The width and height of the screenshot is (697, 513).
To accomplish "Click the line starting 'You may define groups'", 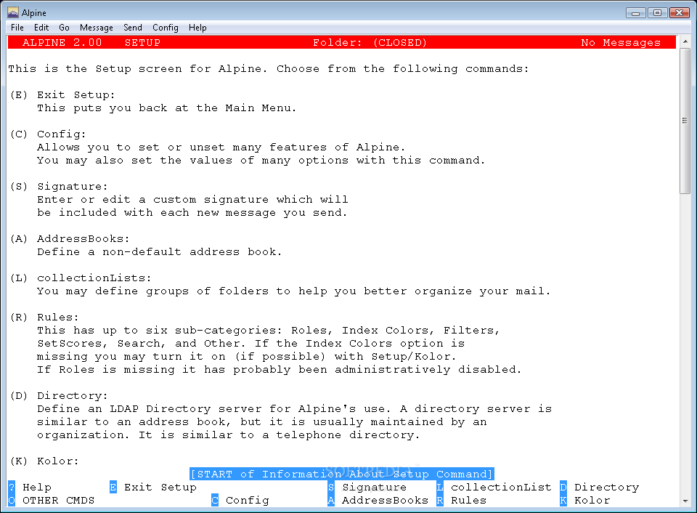I will (294, 291).
